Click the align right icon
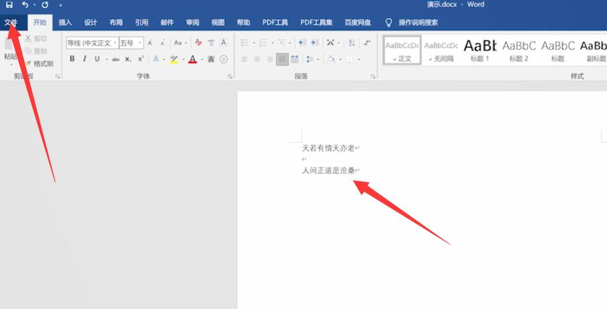This screenshot has height=309, width=607. 270,59
